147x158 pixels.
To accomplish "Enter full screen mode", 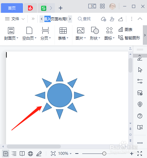I will (140, 154).
